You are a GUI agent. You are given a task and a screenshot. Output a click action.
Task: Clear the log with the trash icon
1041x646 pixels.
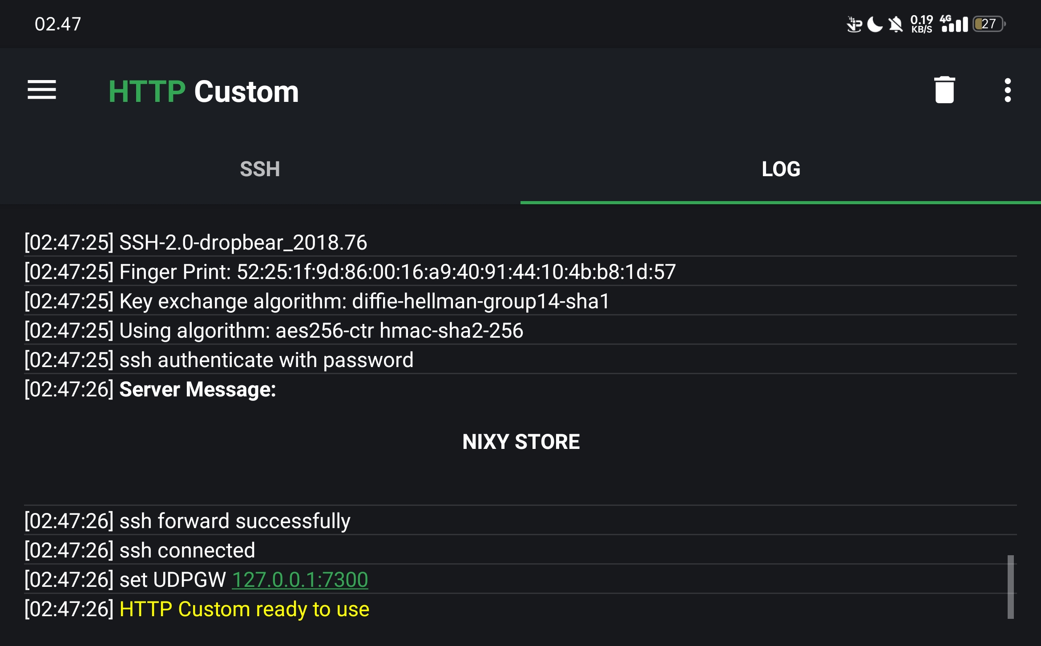944,90
